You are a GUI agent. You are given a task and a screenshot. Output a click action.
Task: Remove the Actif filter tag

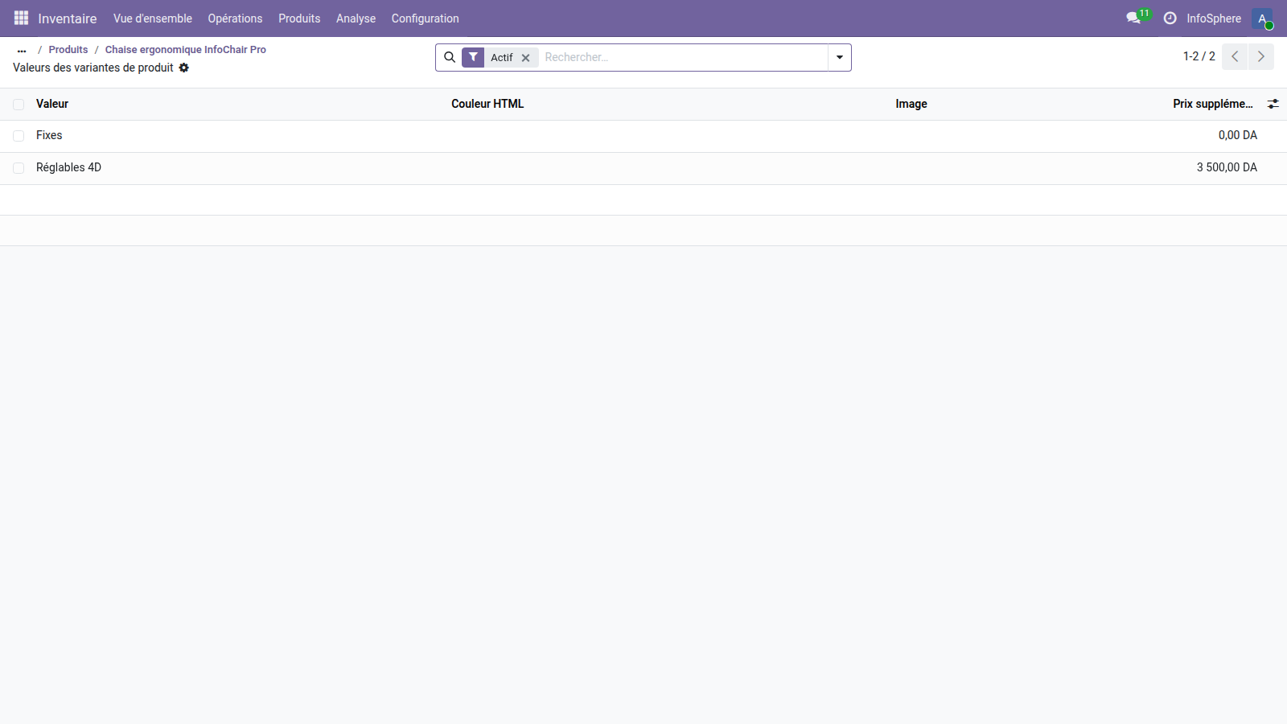click(x=525, y=58)
